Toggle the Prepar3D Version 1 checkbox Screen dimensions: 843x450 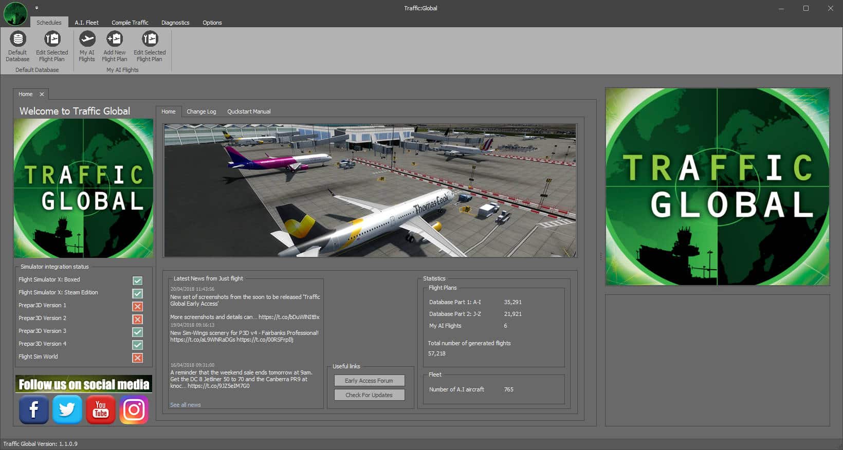[137, 306]
